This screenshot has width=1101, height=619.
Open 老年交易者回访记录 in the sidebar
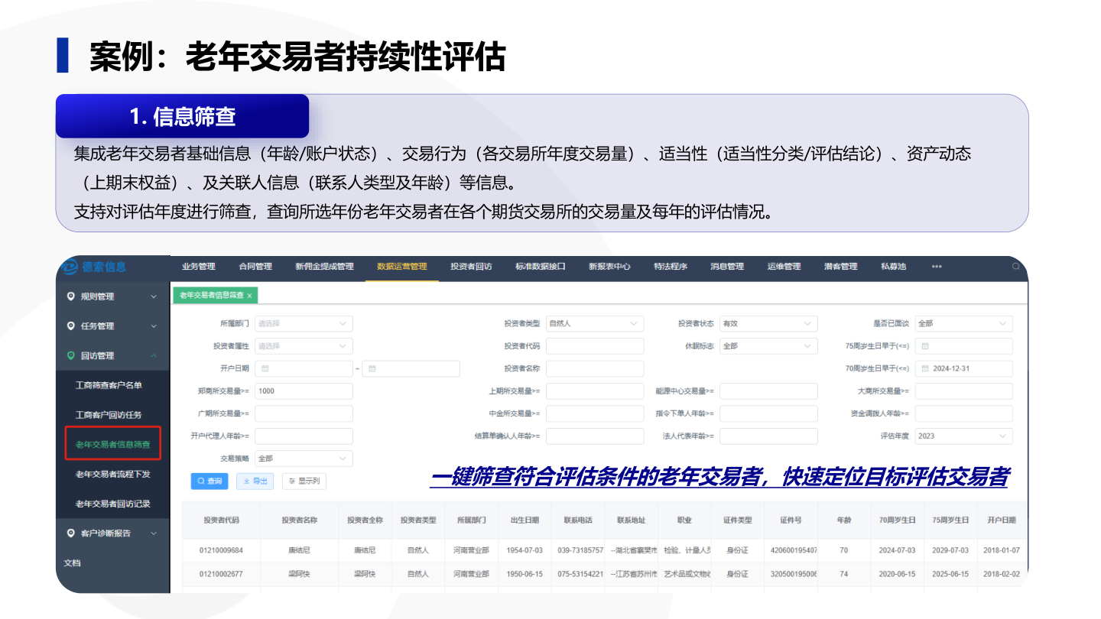(113, 504)
